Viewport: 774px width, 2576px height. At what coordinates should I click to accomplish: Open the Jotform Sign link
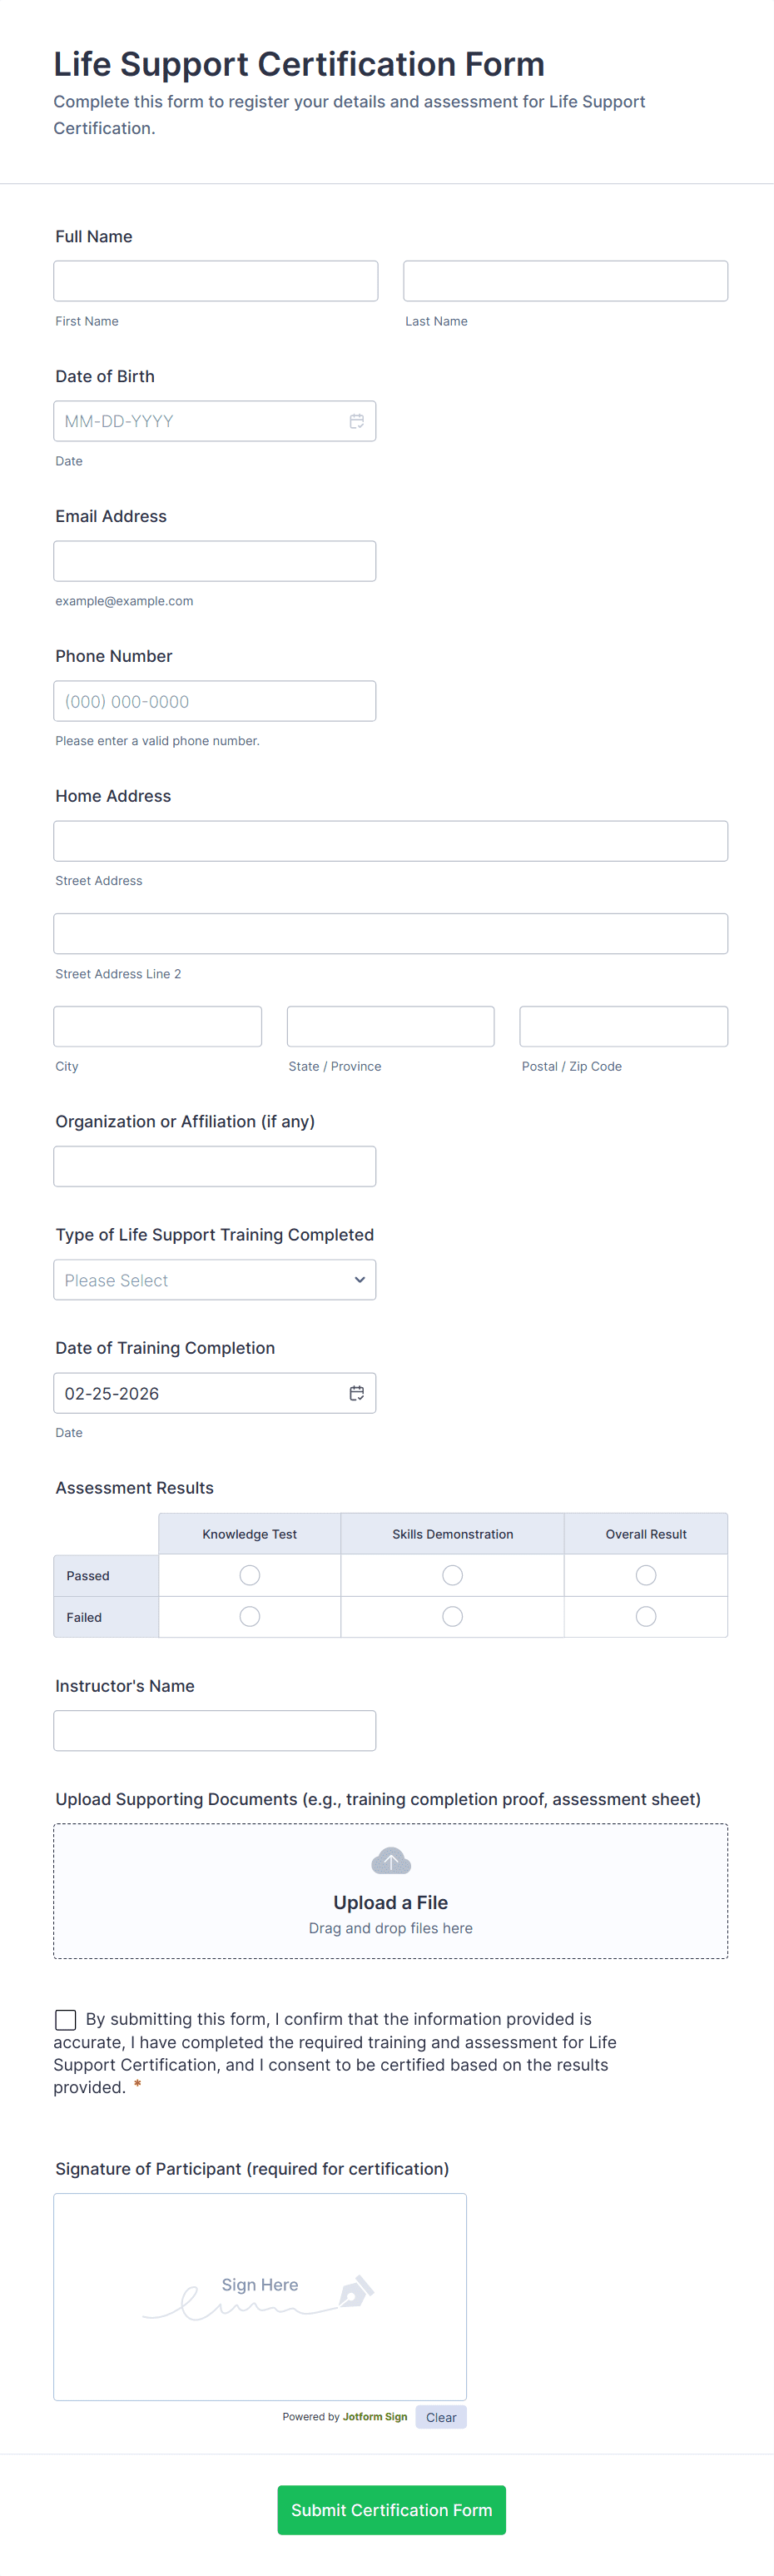(x=375, y=2416)
